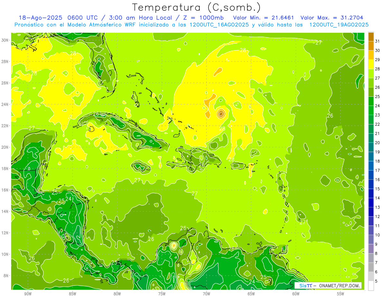Click the "60W" longitude axis label
The width and height of the screenshot is (386, 298).
point(296,294)
